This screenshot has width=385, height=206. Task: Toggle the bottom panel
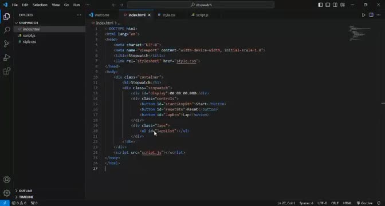point(328,5)
